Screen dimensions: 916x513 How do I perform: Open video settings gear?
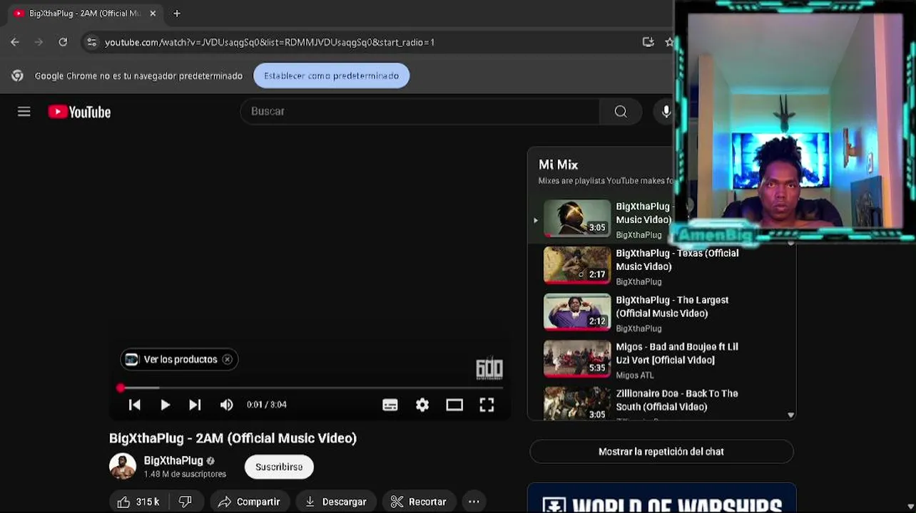[x=422, y=405]
